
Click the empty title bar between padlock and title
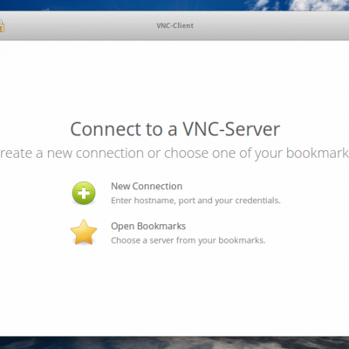coord(80,25)
